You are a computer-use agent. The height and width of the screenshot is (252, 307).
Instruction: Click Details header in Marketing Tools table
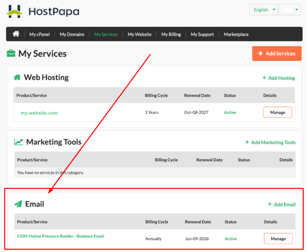tap(286, 160)
